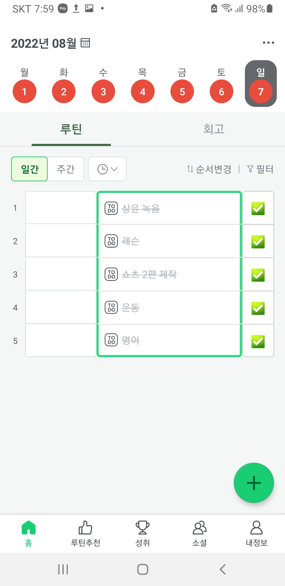Open the 순서변경 reorder option
Viewport: 285px width, 586px height.
(209, 169)
